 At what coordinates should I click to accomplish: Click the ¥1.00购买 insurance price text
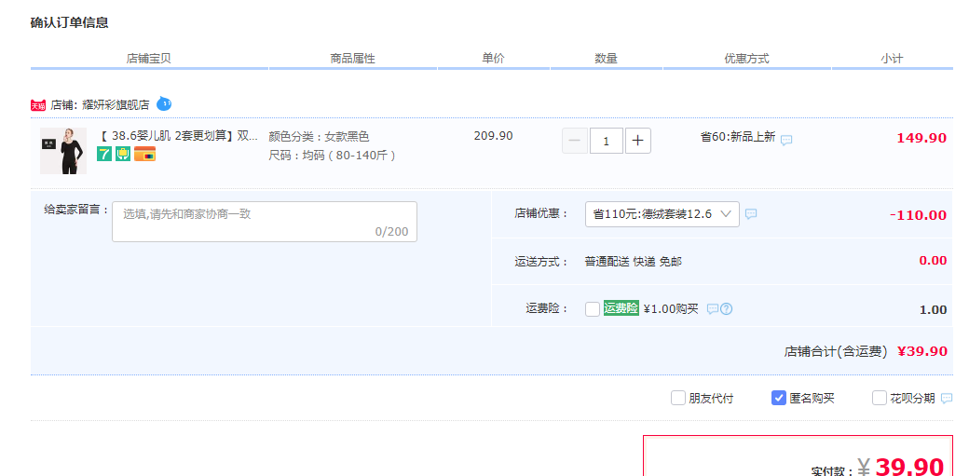[x=671, y=309]
